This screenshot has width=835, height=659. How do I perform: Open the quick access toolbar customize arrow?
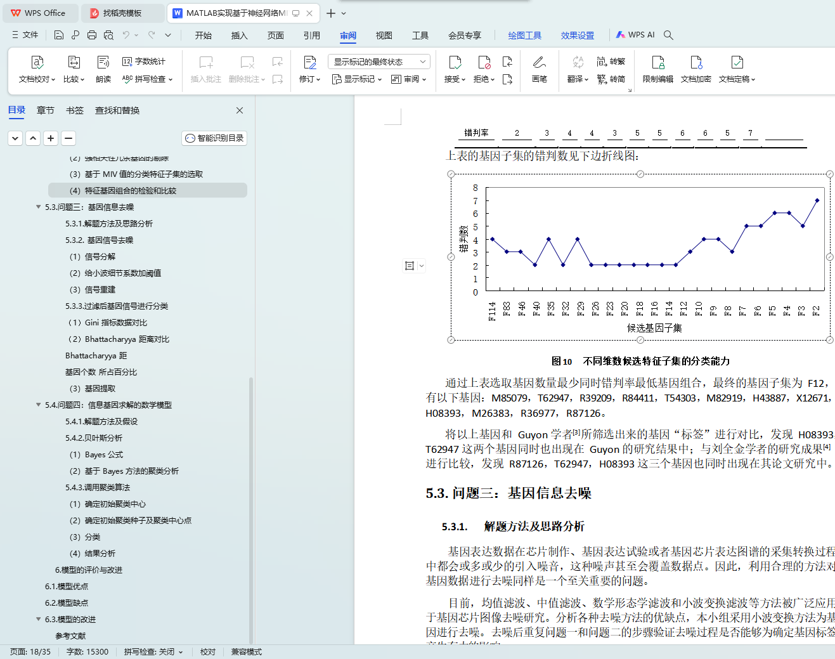pos(168,35)
